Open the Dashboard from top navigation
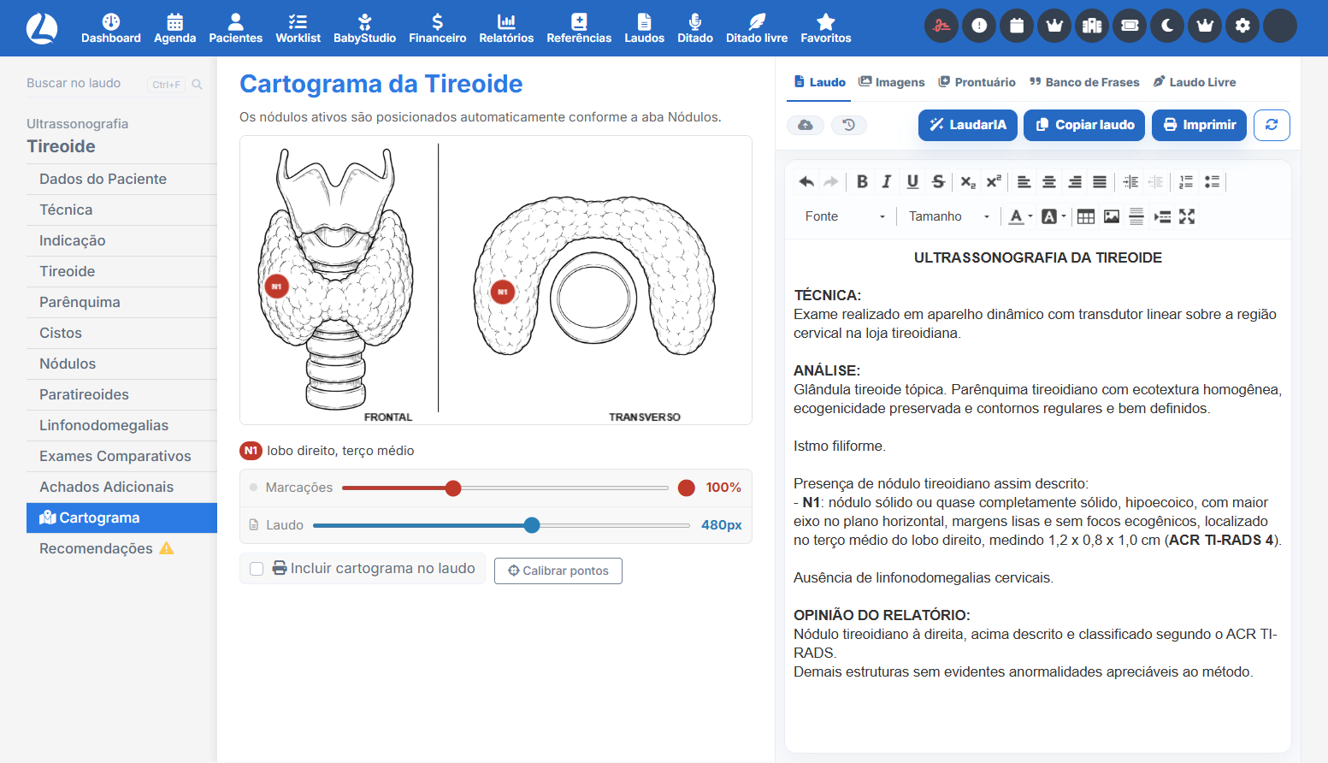Viewport: 1328px width, 763px height. point(111,28)
